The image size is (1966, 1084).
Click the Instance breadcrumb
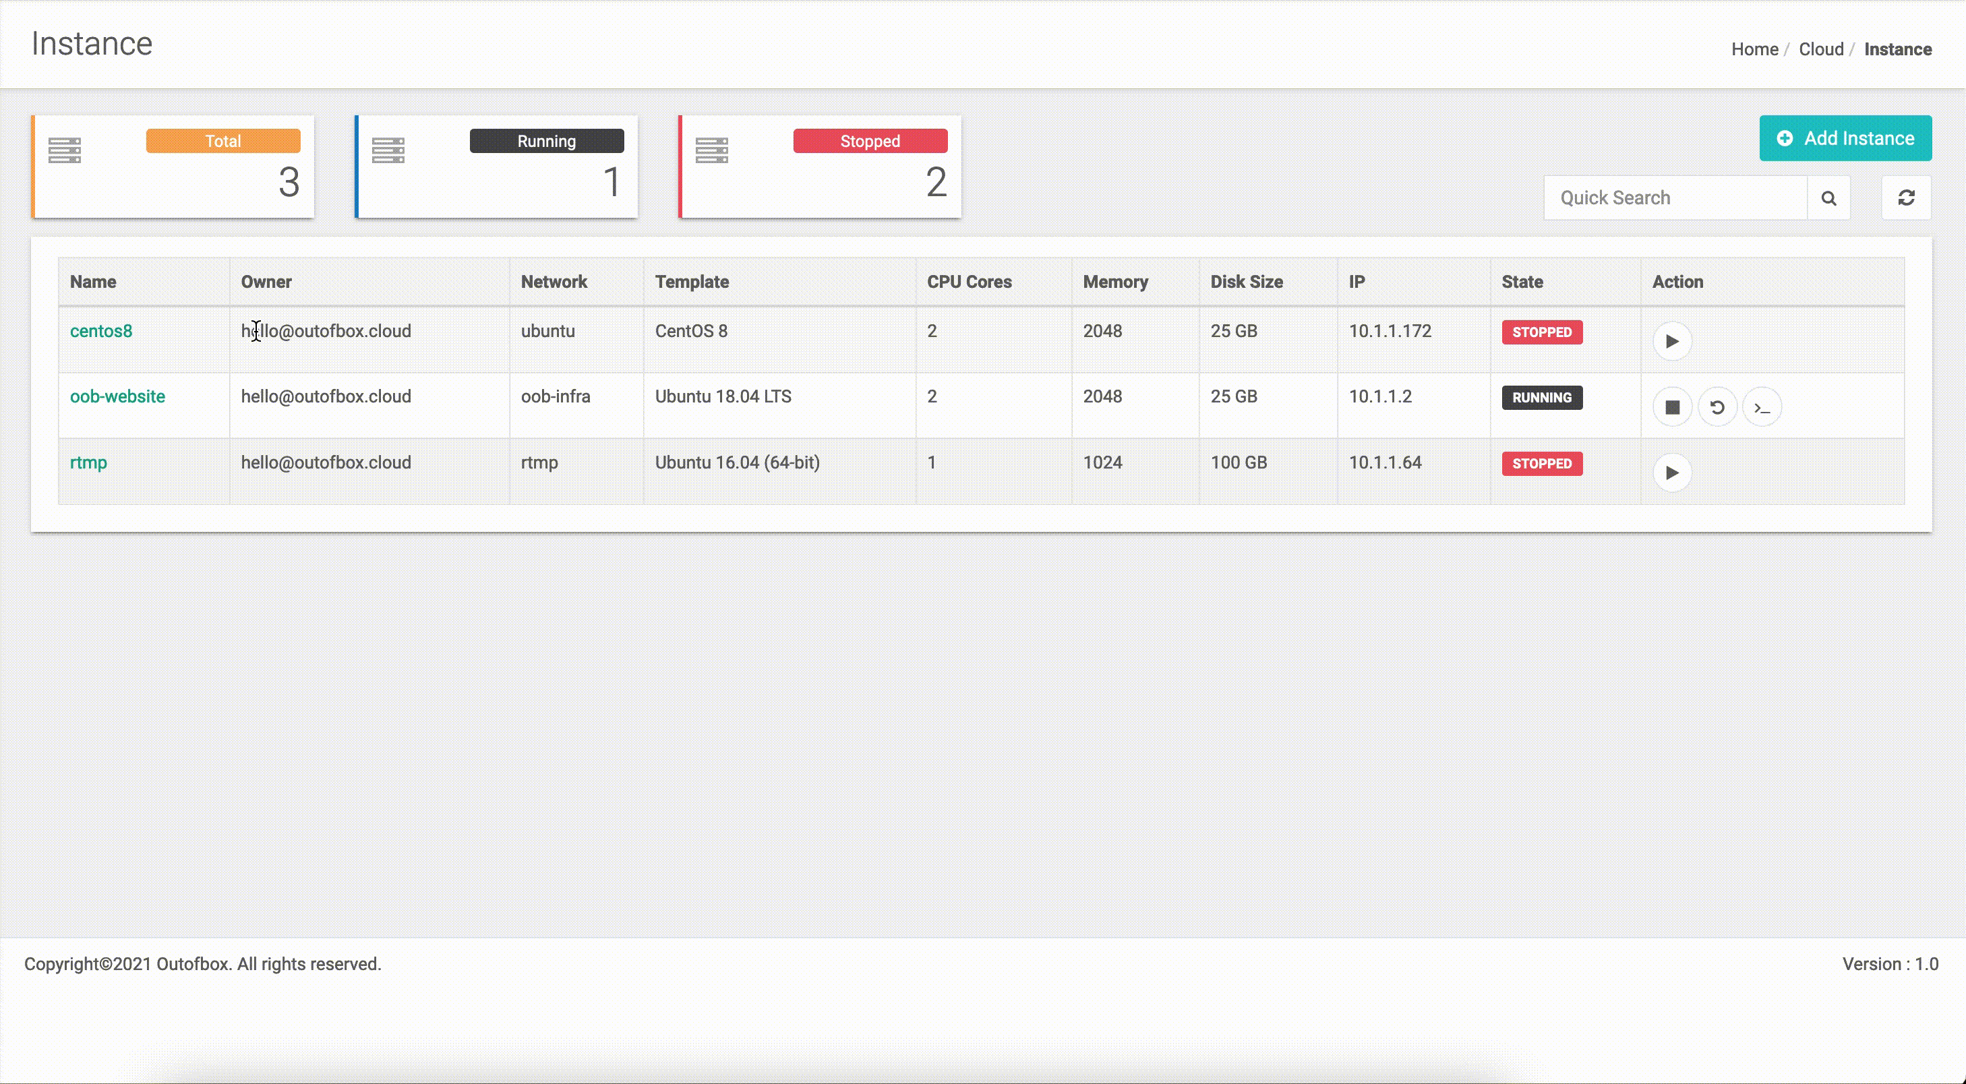pos(1898,50)
